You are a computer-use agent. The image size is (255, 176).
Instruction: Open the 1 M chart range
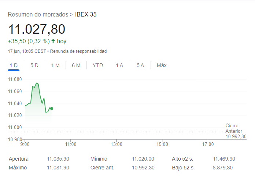(x=55, y=65)
